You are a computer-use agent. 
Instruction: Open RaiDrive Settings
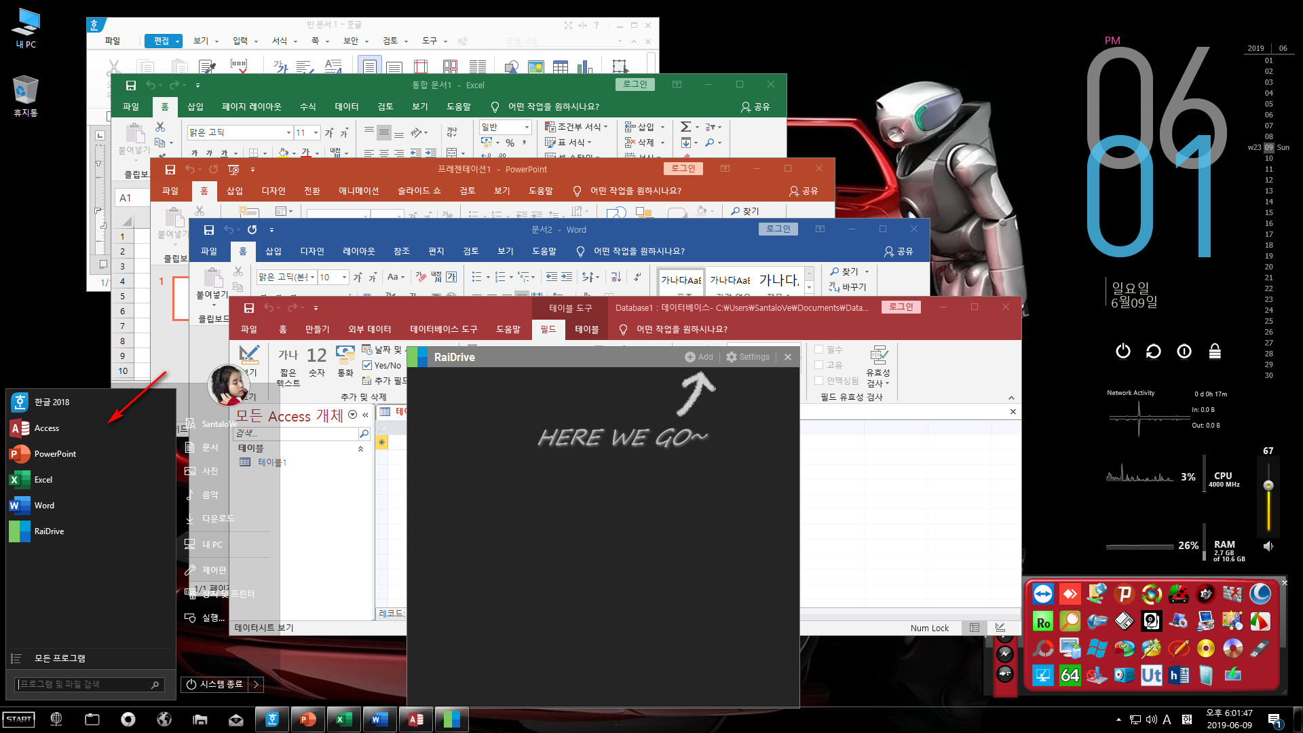(x=748, y=357)
